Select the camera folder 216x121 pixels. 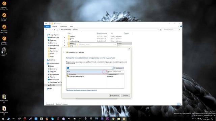tap(72, 36)
